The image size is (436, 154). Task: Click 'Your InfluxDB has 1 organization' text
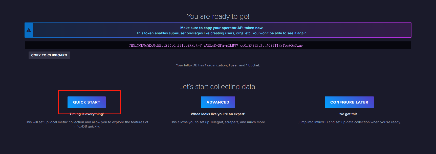[x=218, y=65]
